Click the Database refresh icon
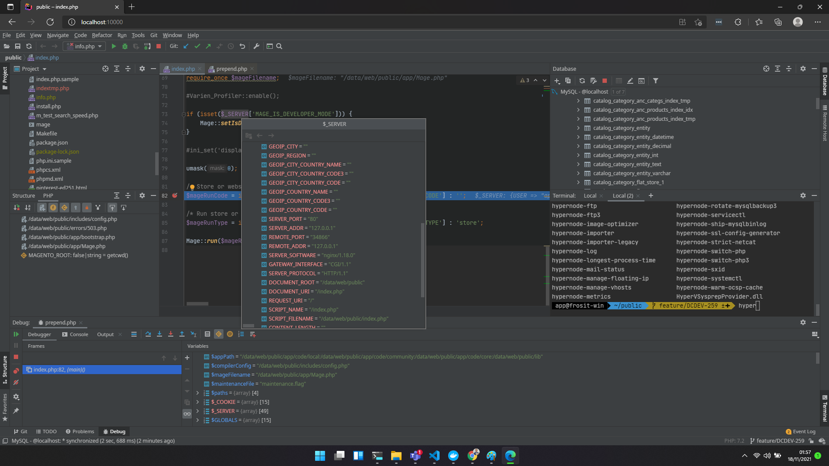This screenshot has height=466, width=829. click(582, 81)
